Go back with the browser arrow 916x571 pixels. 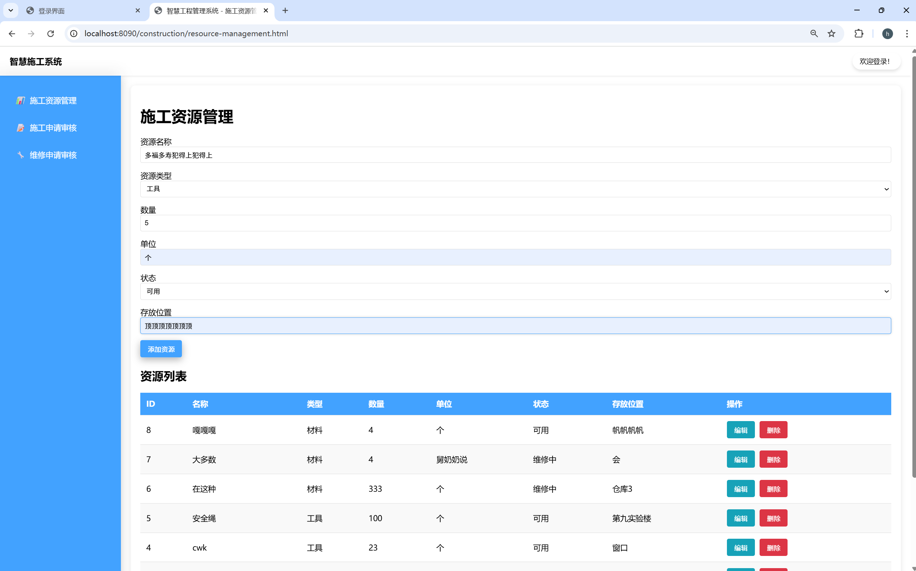[x=12, y=34]
